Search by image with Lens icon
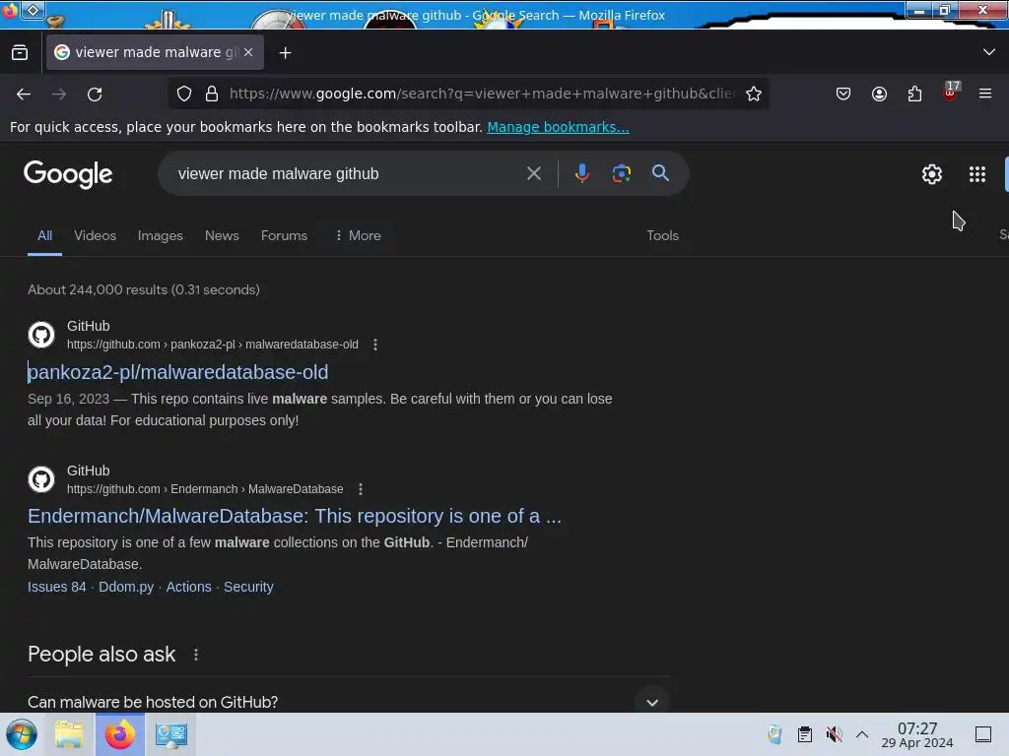1009x756 pixels. (x=621, y=173)
